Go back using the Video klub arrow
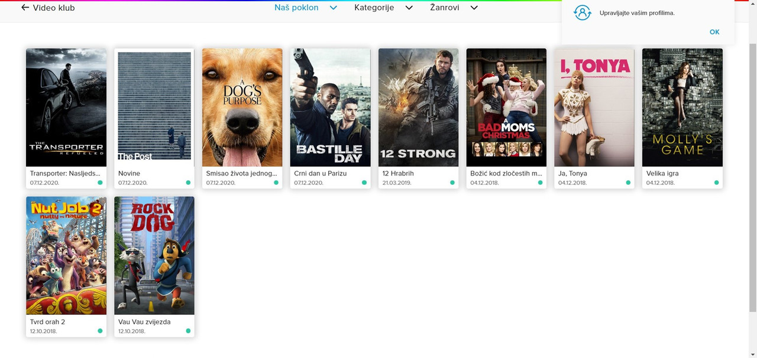 click(x=25, y=8)
